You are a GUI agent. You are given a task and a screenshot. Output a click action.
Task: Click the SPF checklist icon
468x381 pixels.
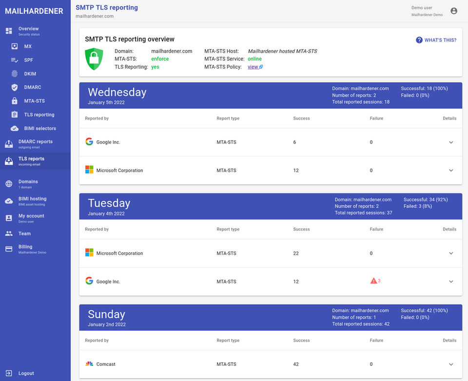click(x=14, y=60)
